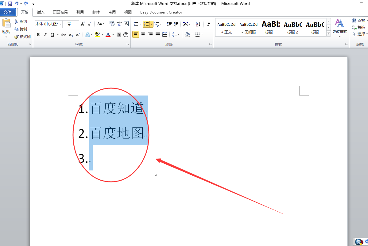Apply italic formatting
The width and height of the screenshot is (368, 246).
(x=45, y=34)
